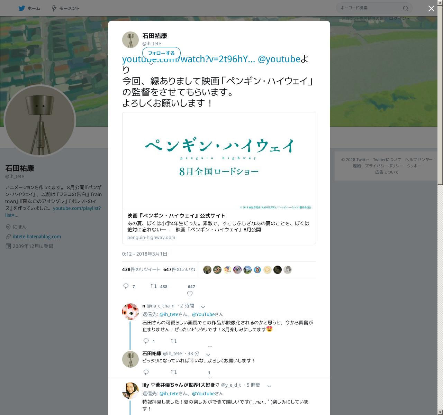Open the ペンギン・ハイウェイ site preview card image
Viewport: 443px width, 415px height.
pyautogui.click(x=219, y=161)
